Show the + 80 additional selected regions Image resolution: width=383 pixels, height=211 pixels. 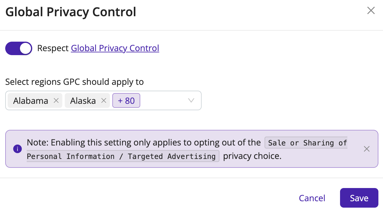click(126, 100)
